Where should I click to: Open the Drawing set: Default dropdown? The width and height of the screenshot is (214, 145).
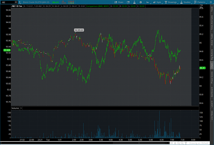199,143
